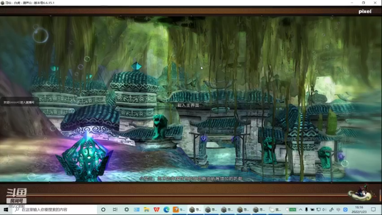Launch WPS Office from the taskbar
Image resolution: width=382 pixels, height=215 pixels.
coord(157,210)
